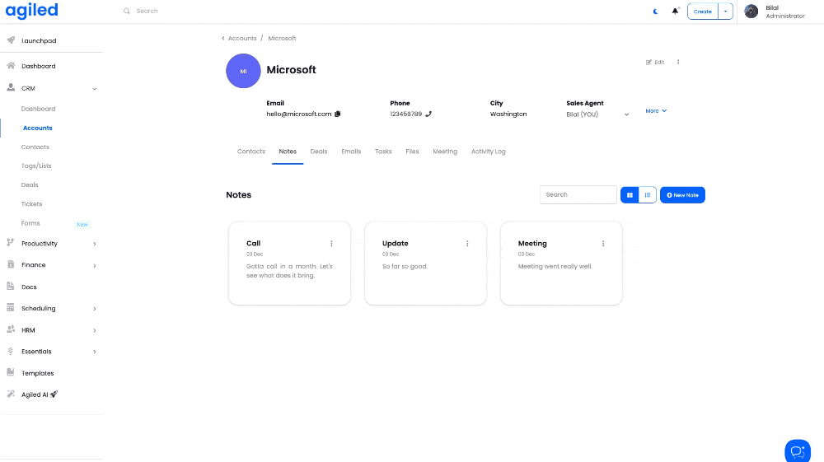
Task: Expand the Essentials section chevron
Action: [95, 352]
